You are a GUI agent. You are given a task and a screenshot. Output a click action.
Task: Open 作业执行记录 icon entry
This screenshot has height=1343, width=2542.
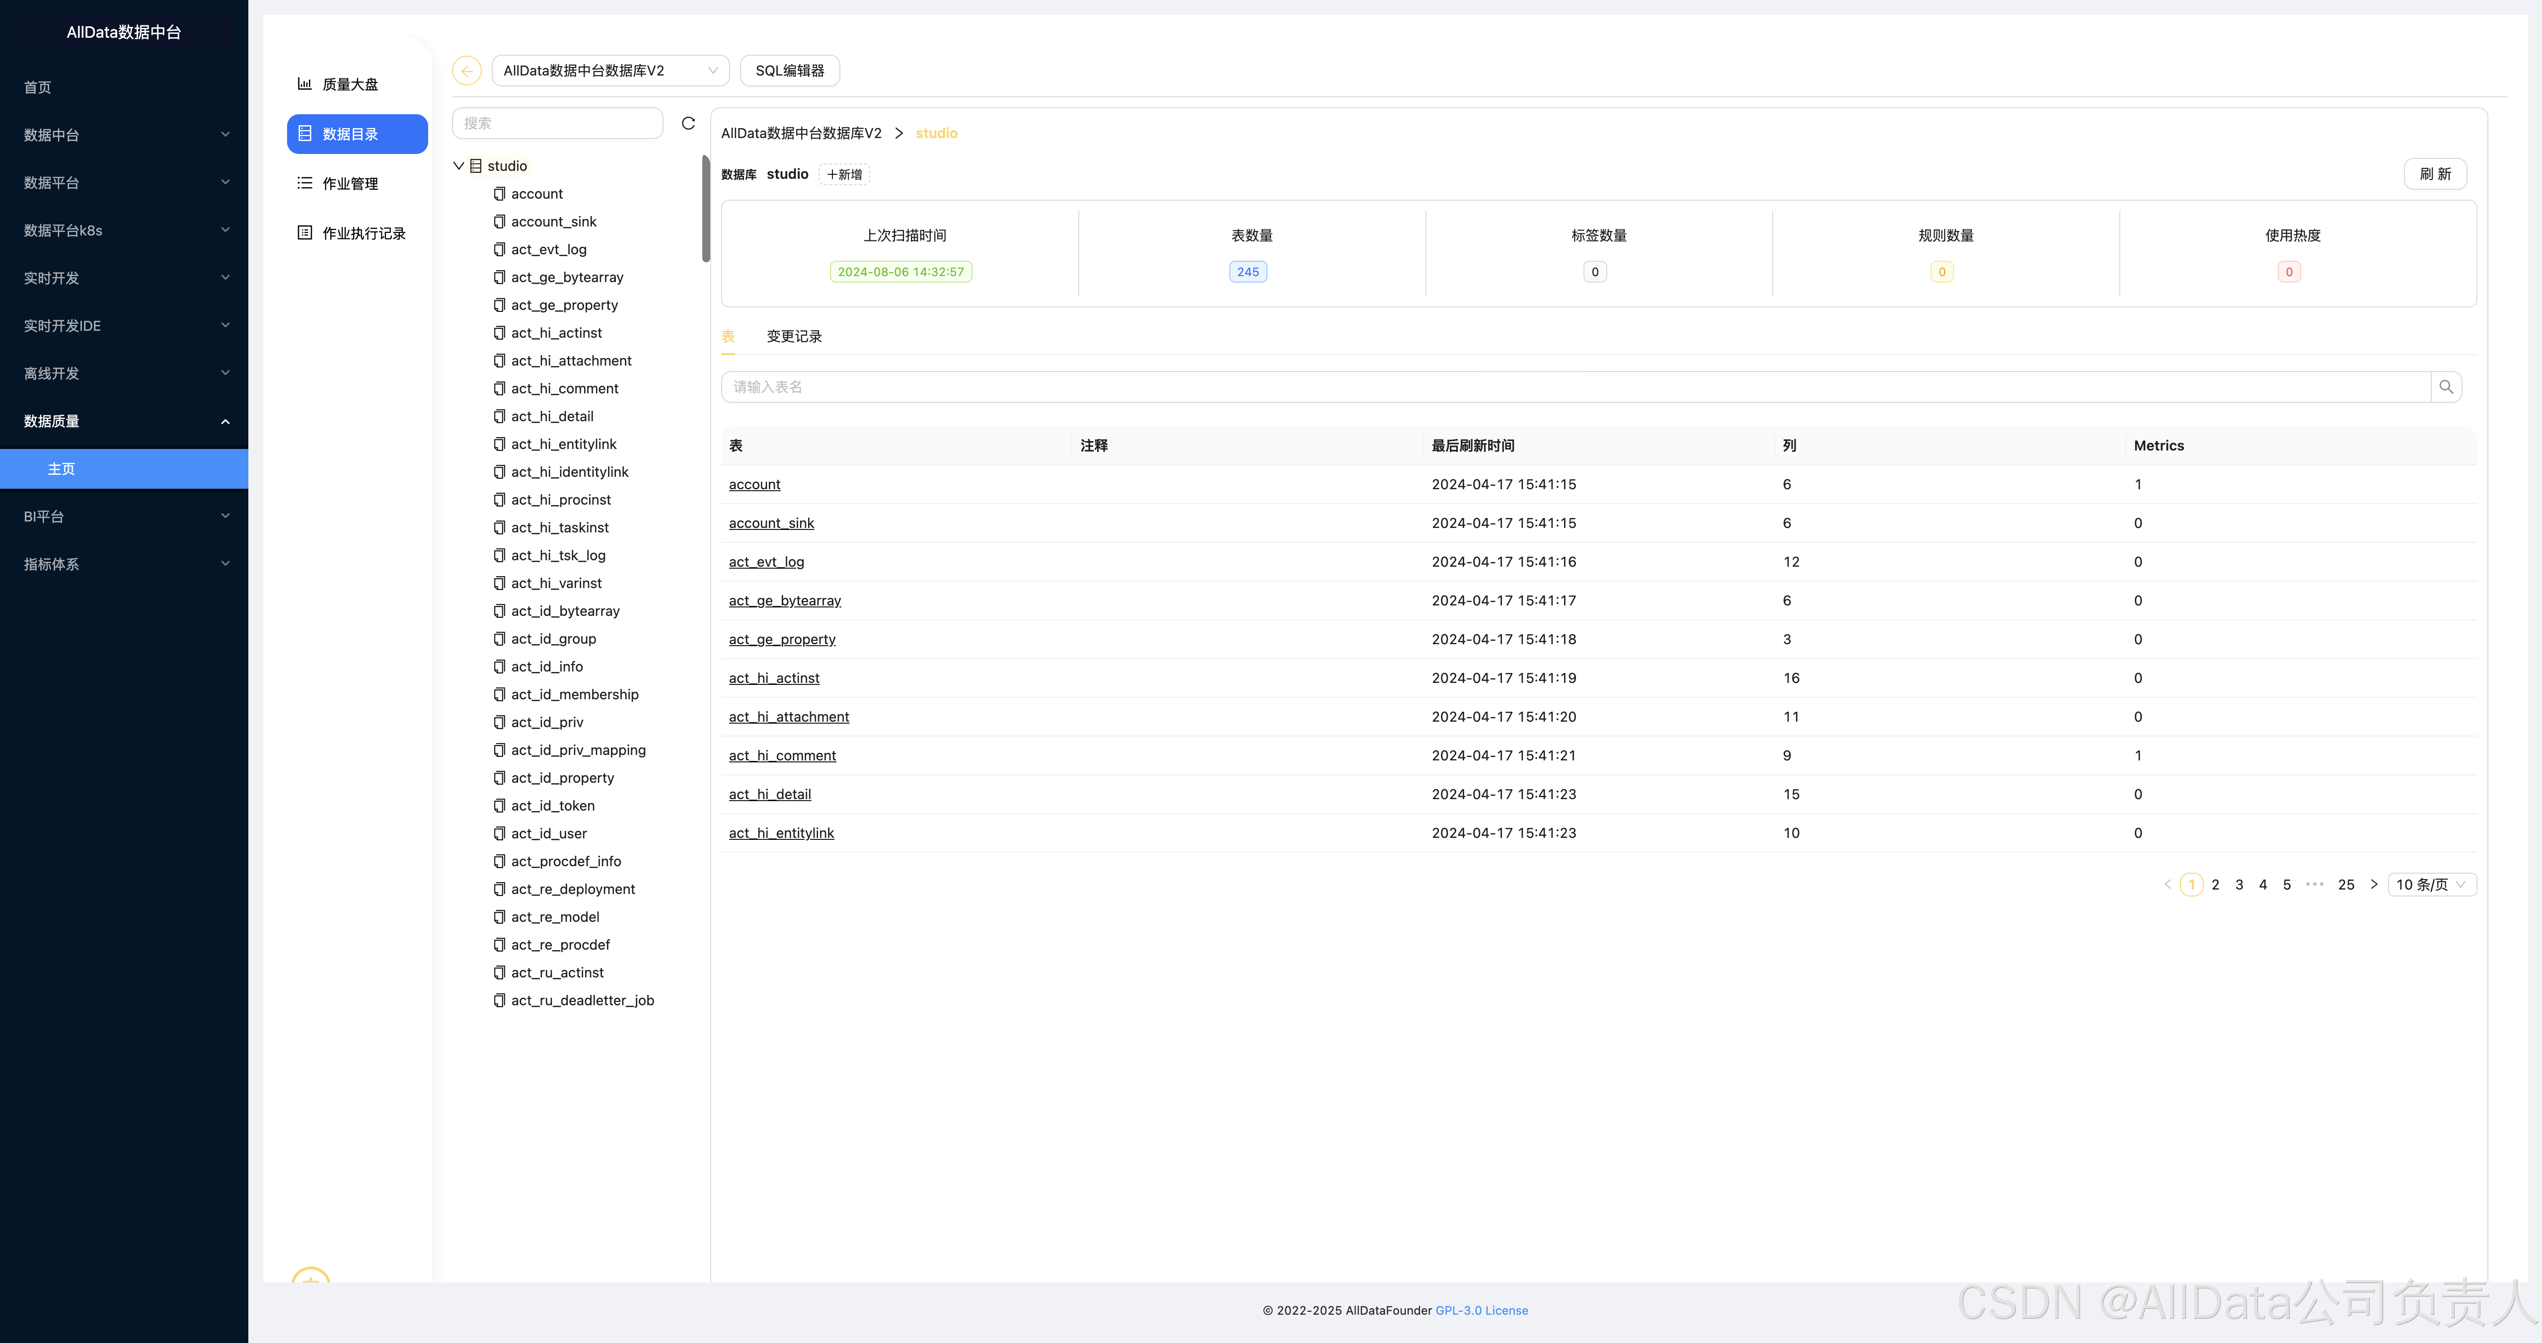tap(305, 233)
